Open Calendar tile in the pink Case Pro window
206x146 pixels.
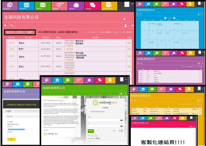pos(27,6)
